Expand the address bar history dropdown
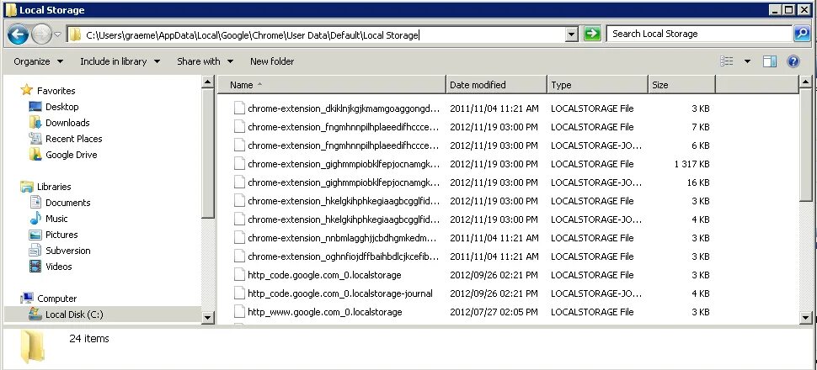Viewport: 817px width, 370px height. 572,34
